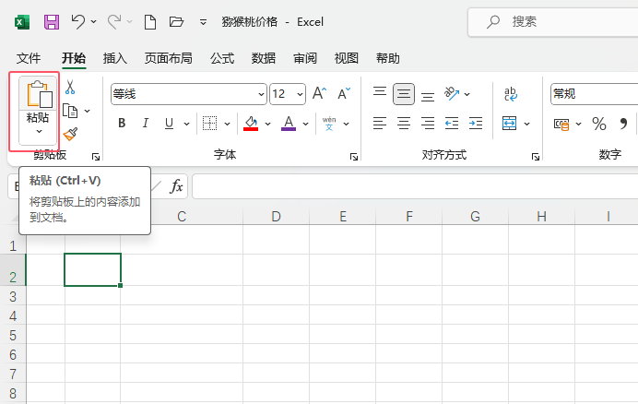Open the 剪贴板 dialog launcher
Viewport: 638px width, 404px height.
point(96,157)
